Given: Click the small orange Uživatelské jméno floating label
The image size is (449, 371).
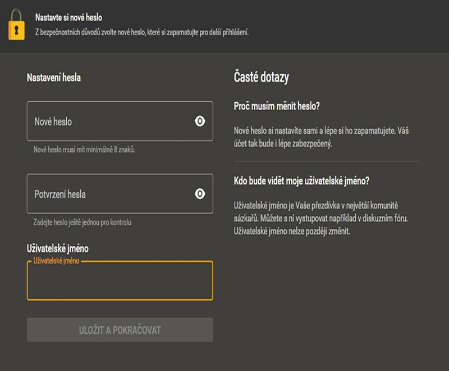Looking at the screenshot, I should (55, 261).
